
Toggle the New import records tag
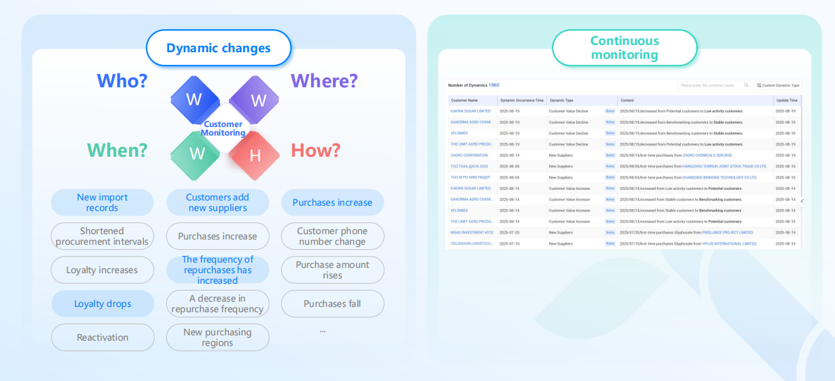pos(102,202)
